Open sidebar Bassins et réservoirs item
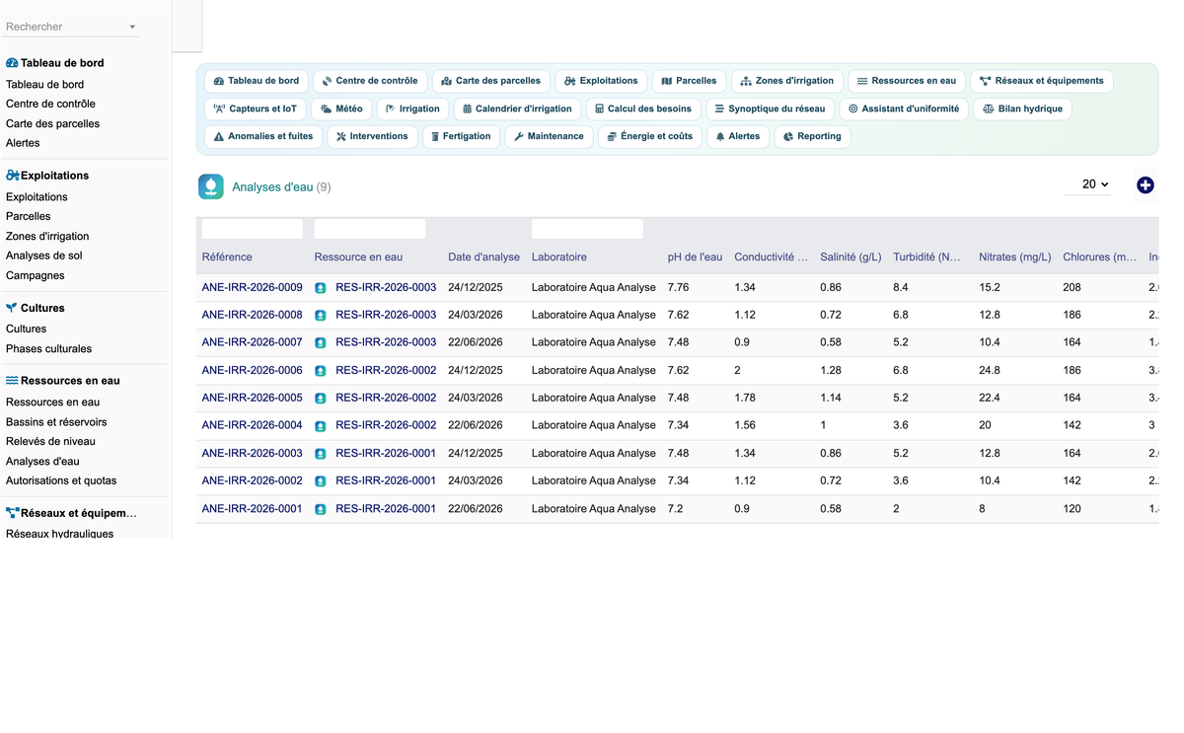The image size is (1184, 733). (x=56, y=421)
